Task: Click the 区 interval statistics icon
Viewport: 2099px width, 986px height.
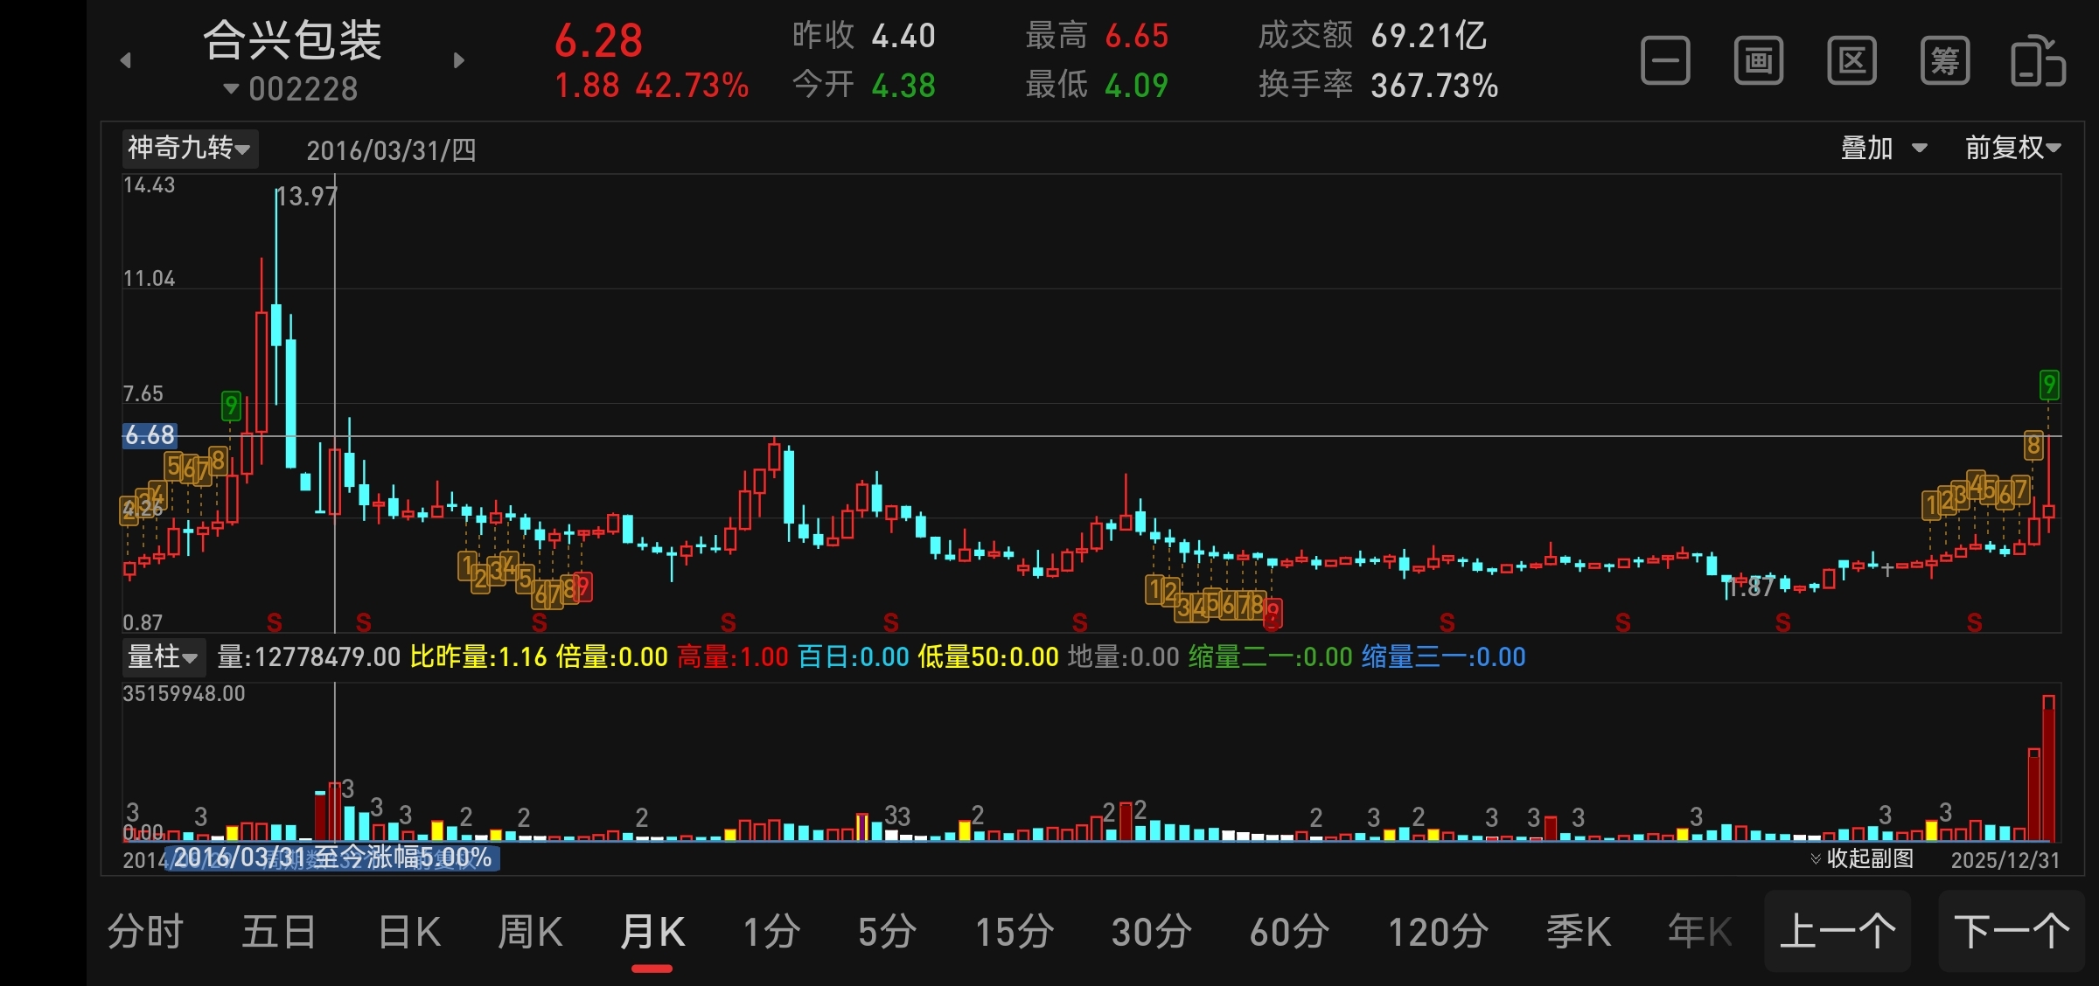Action: 1851,61
